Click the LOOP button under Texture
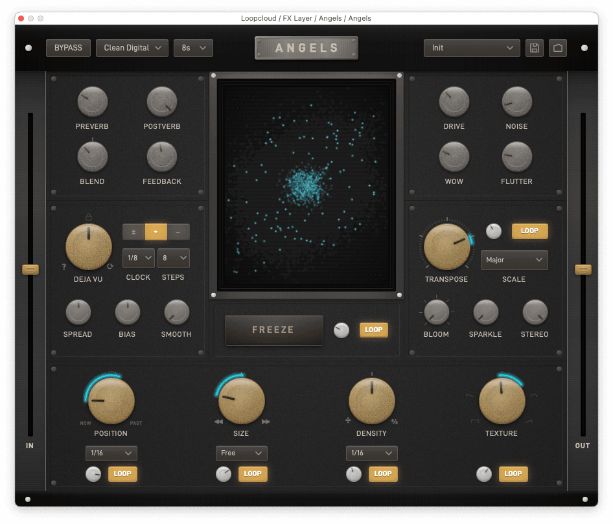Screen dimensions: 613x524 pos(513,474)
